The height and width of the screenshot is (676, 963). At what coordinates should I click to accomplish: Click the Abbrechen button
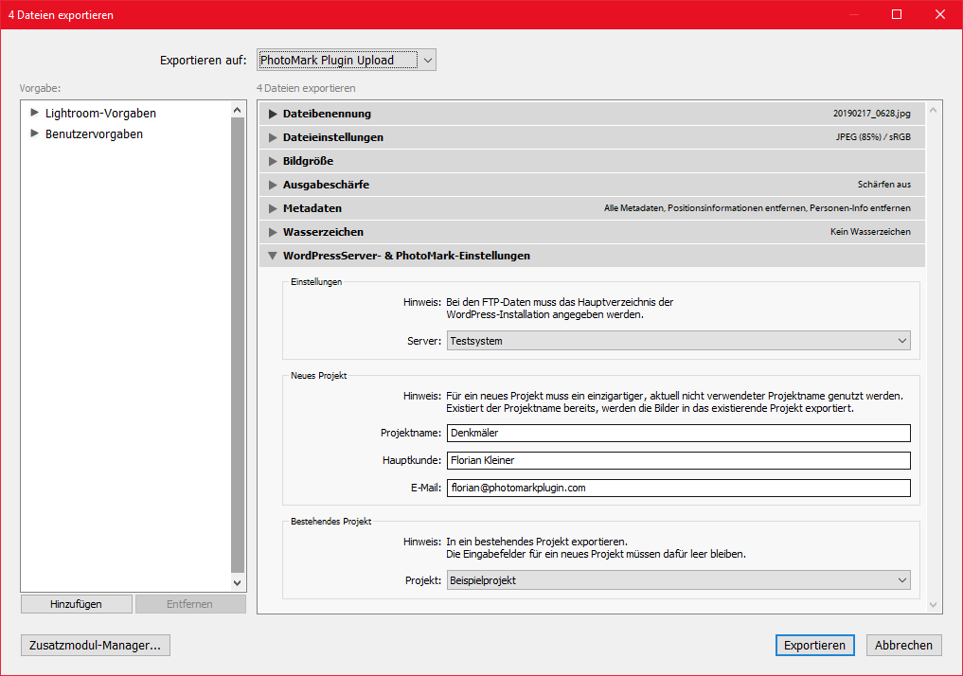[903, 646]
